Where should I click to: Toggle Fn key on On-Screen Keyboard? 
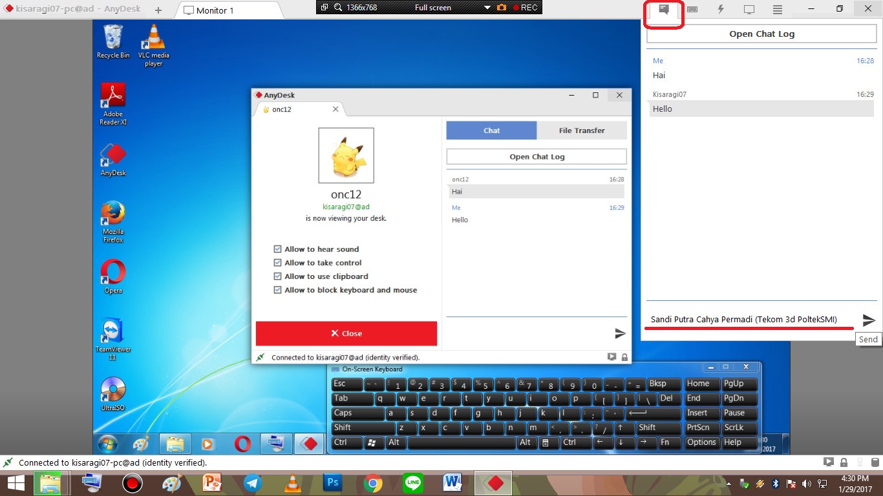(x=670, y=443)
